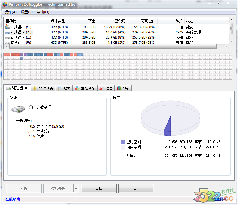Switch to the 磁盘视图 tab
The image size is (238, 205).
tap(85, 88)
